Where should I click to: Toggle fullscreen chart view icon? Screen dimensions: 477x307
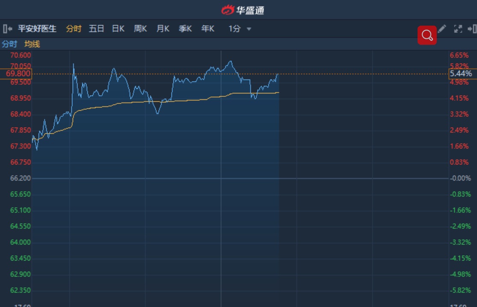[x=458, y=29]
